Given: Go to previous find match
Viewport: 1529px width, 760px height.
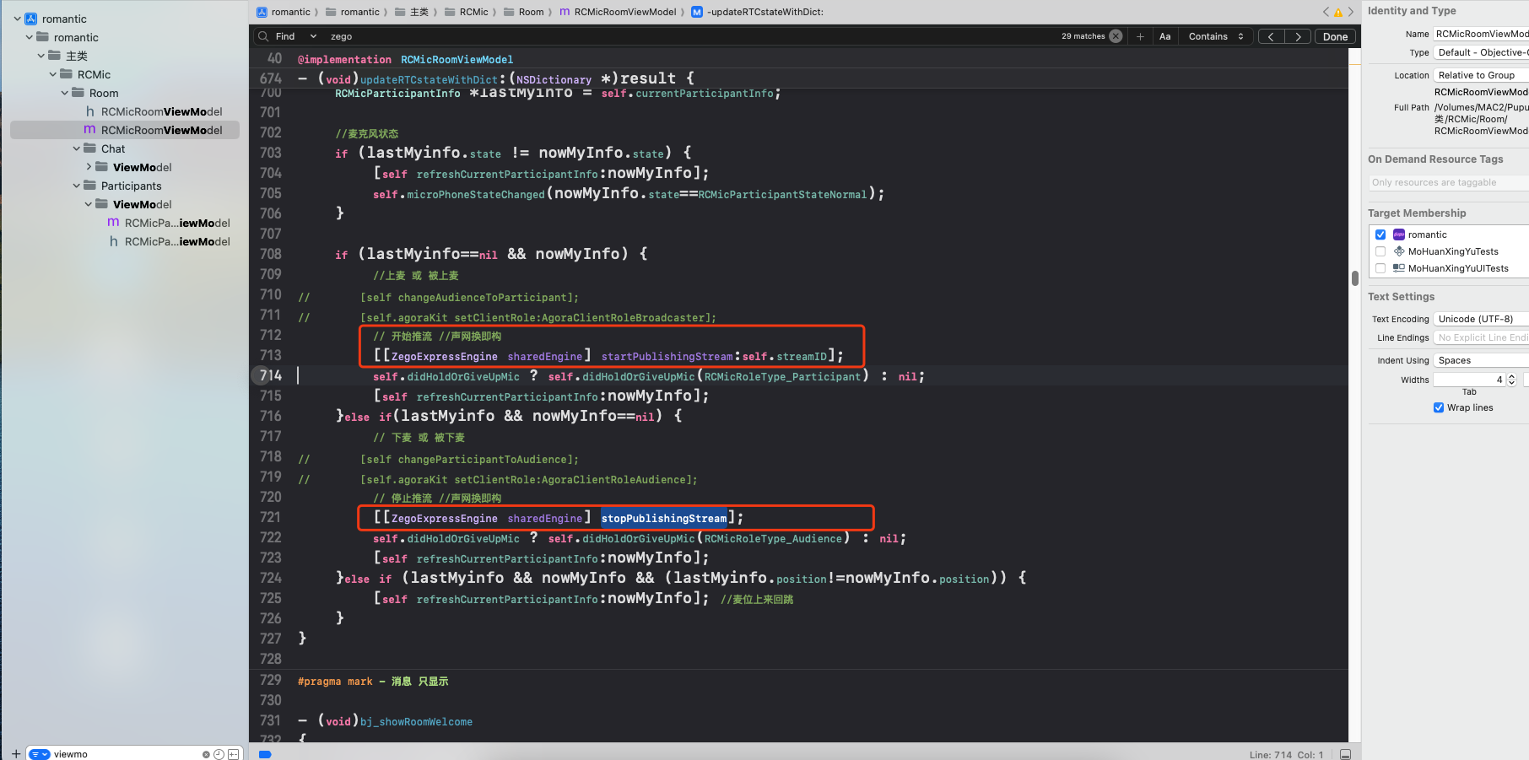Looking at the screenshot, I should (x=1271, y=36).
